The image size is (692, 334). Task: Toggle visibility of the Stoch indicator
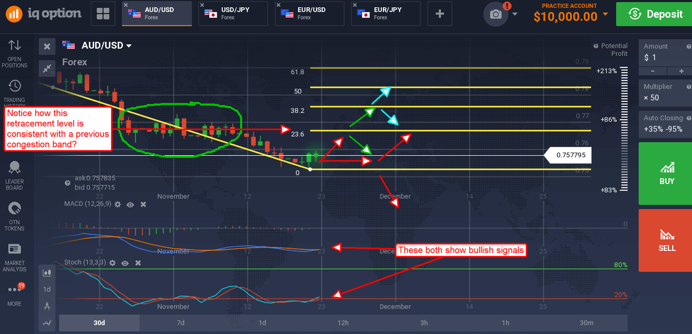124,263
